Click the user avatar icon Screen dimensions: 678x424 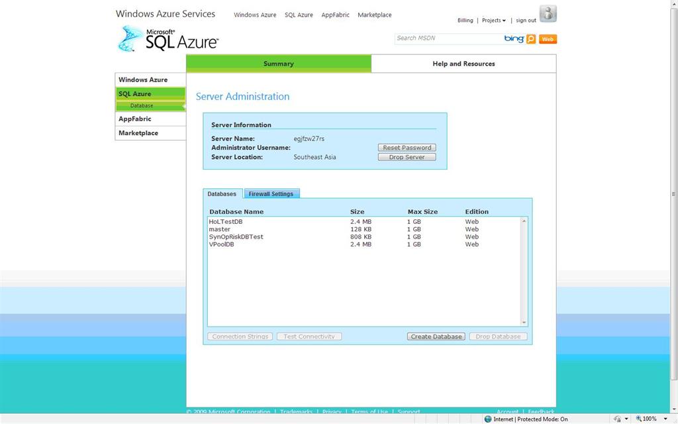[548, 13]
